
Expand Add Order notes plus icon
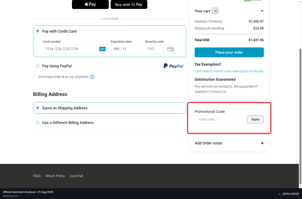(262, 143)
